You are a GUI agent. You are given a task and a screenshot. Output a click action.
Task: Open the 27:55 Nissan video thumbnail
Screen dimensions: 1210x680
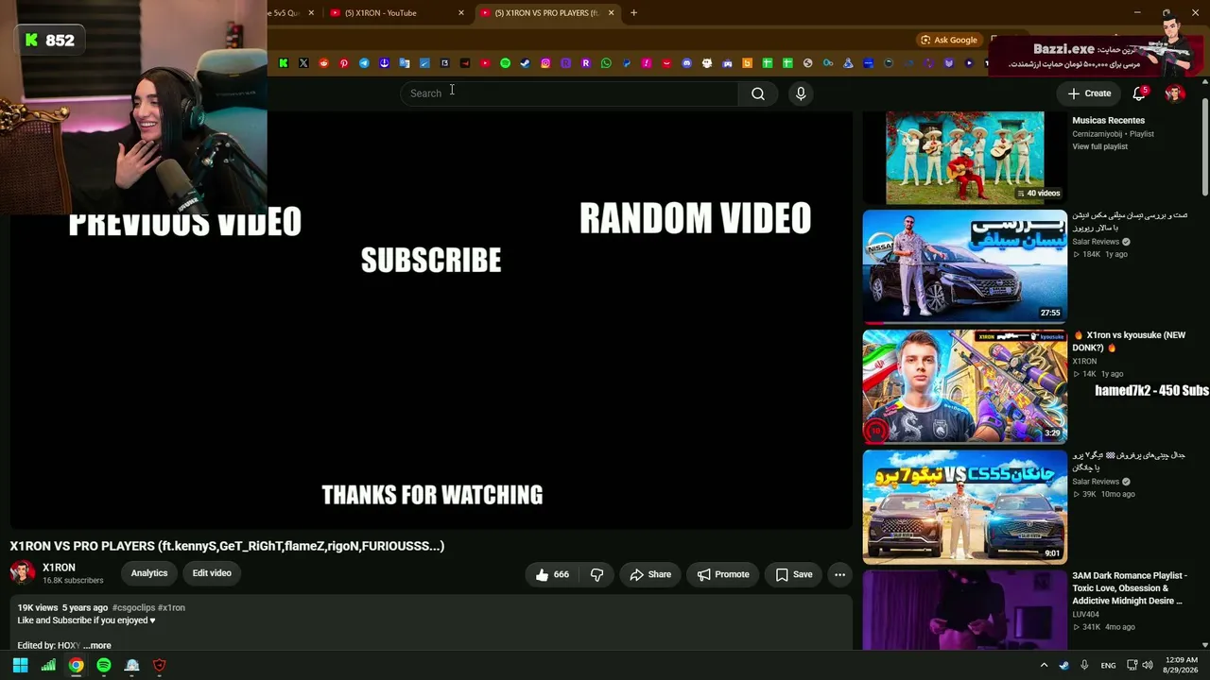point(965,267)
